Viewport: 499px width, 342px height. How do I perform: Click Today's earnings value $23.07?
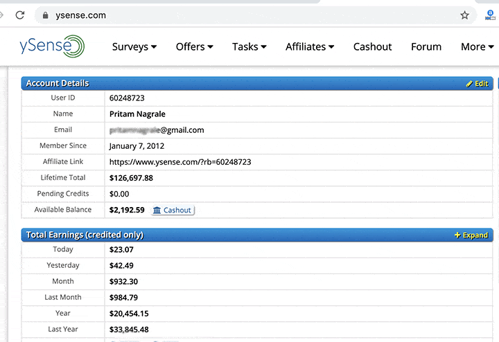[121, 250]
